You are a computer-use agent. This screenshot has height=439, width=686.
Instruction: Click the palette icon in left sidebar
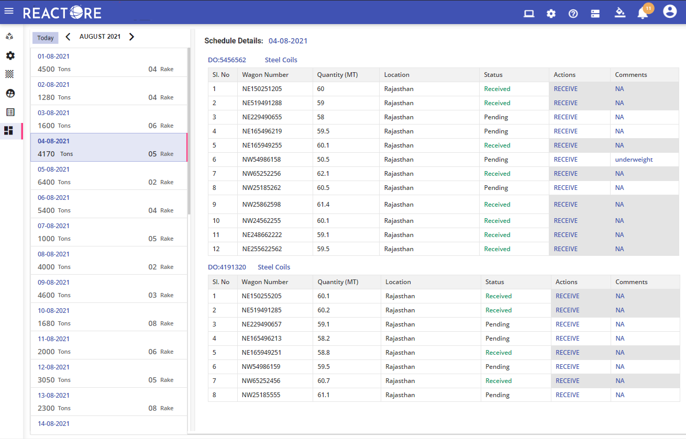pyautogui.click(x=10, y=93)
